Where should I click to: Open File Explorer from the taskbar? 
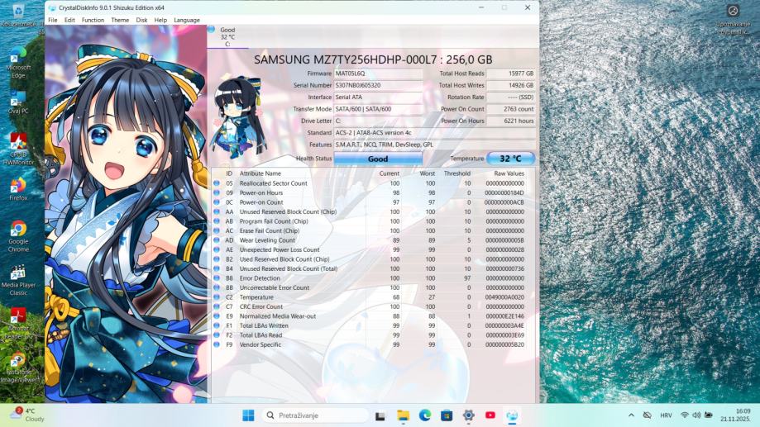403,415
